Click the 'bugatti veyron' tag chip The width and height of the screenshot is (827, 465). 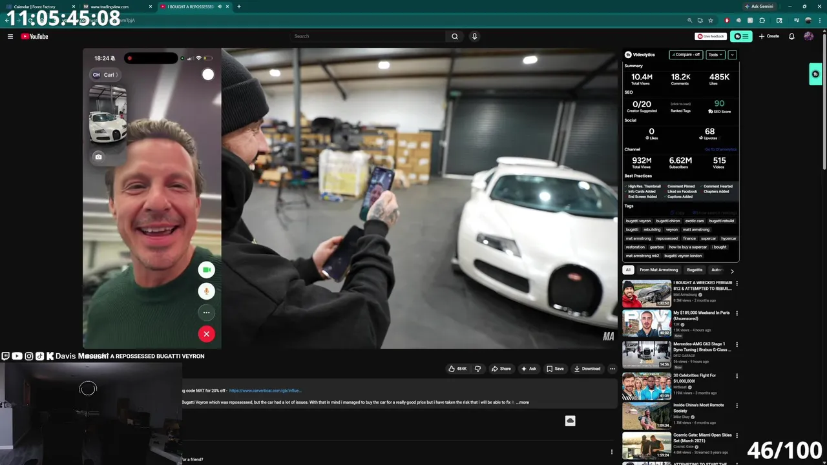coord(638,221)
